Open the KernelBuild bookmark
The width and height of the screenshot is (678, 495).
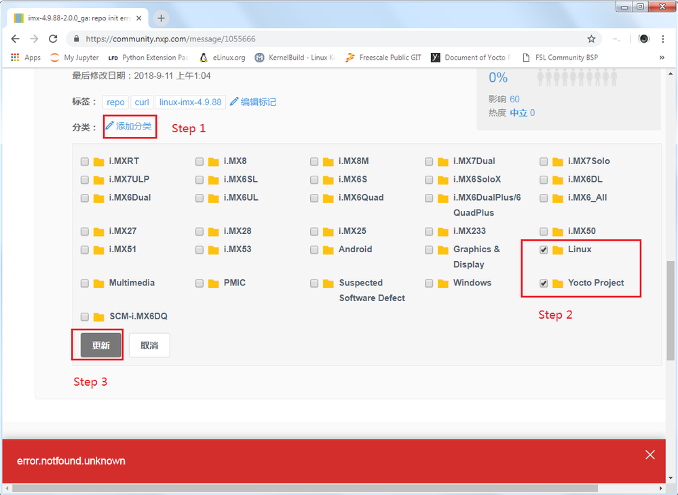click(295, 58)
